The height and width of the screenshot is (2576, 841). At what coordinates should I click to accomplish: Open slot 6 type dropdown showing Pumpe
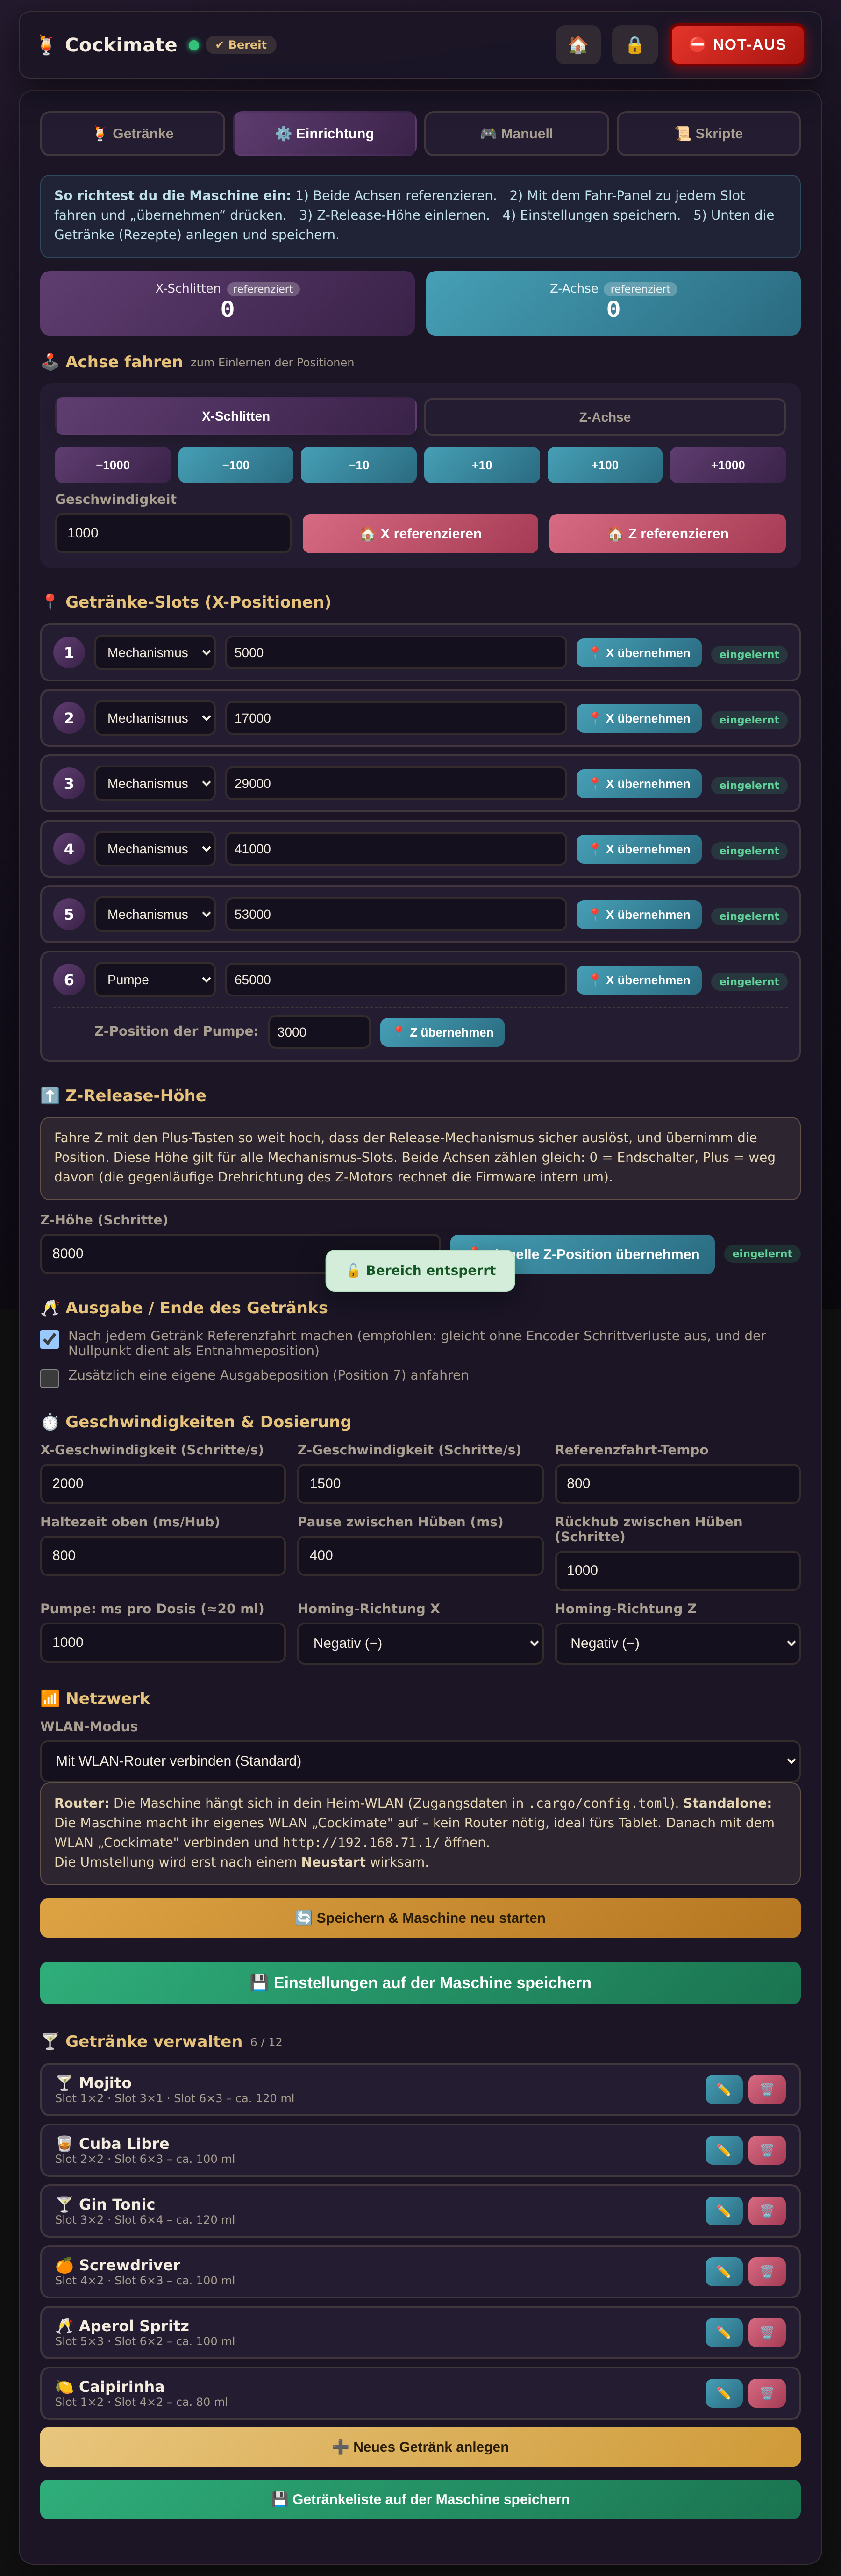coord(155,980)
